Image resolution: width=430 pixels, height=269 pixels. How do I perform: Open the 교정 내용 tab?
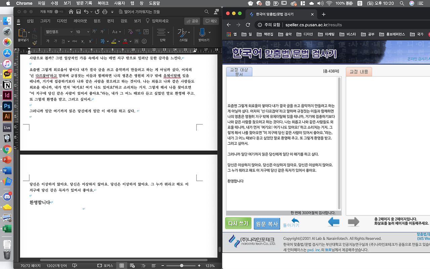click(359, 72)
